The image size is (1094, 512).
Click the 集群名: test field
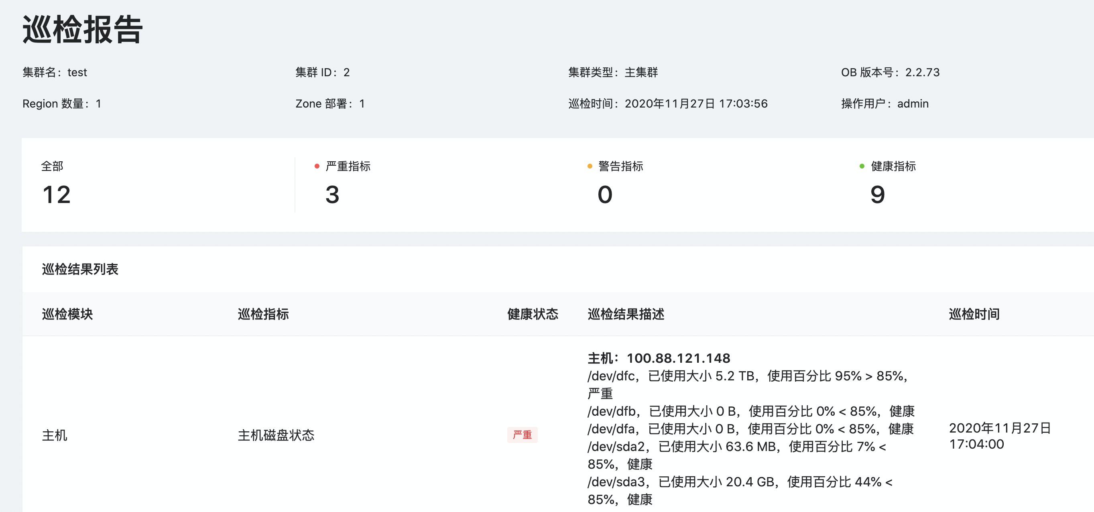pyautogui.click(x=55, y=73)
